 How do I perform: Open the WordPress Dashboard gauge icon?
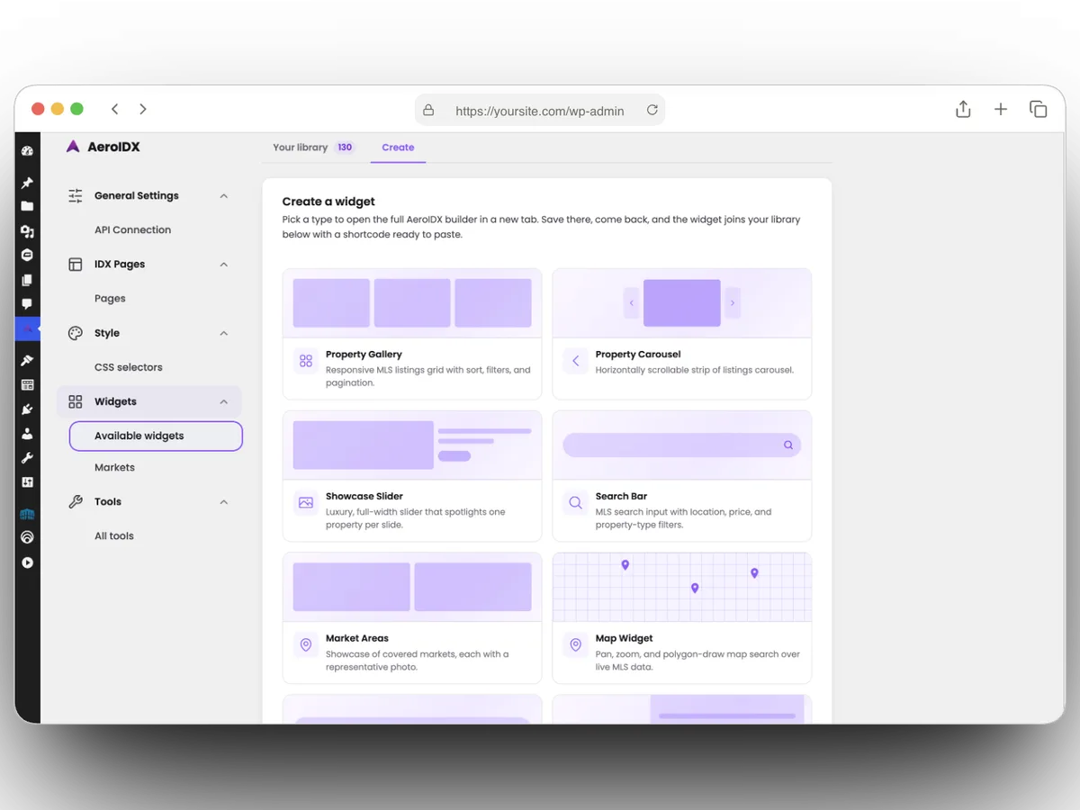point(27,151)
